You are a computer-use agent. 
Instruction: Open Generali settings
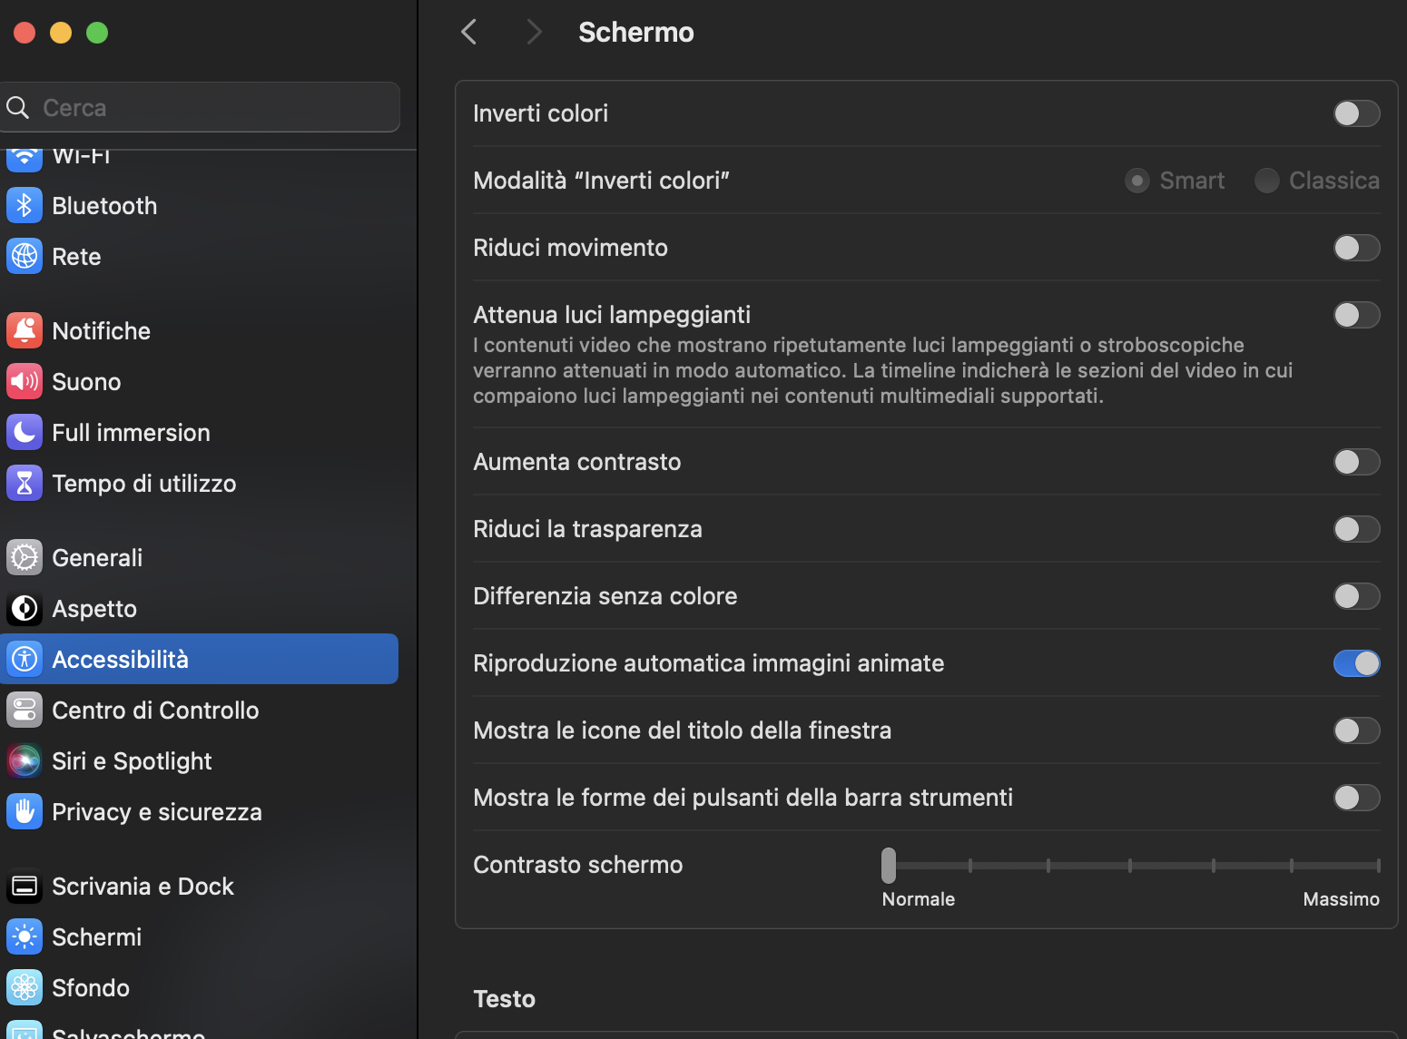click(97, 557)
